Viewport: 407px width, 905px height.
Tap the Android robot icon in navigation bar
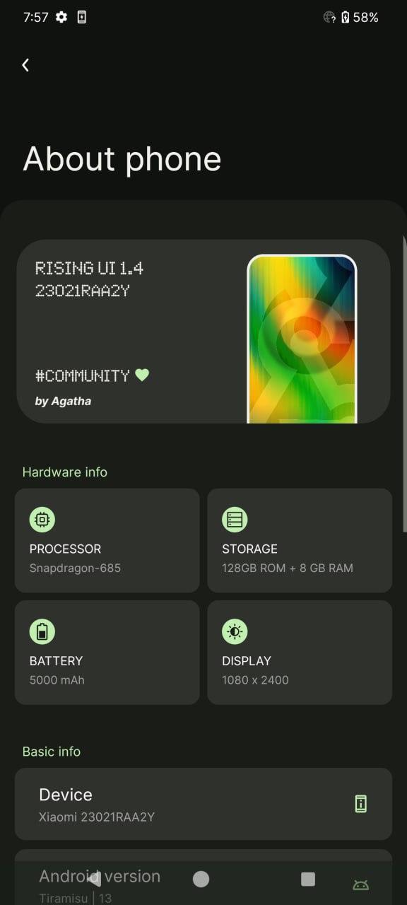[360, 884]
